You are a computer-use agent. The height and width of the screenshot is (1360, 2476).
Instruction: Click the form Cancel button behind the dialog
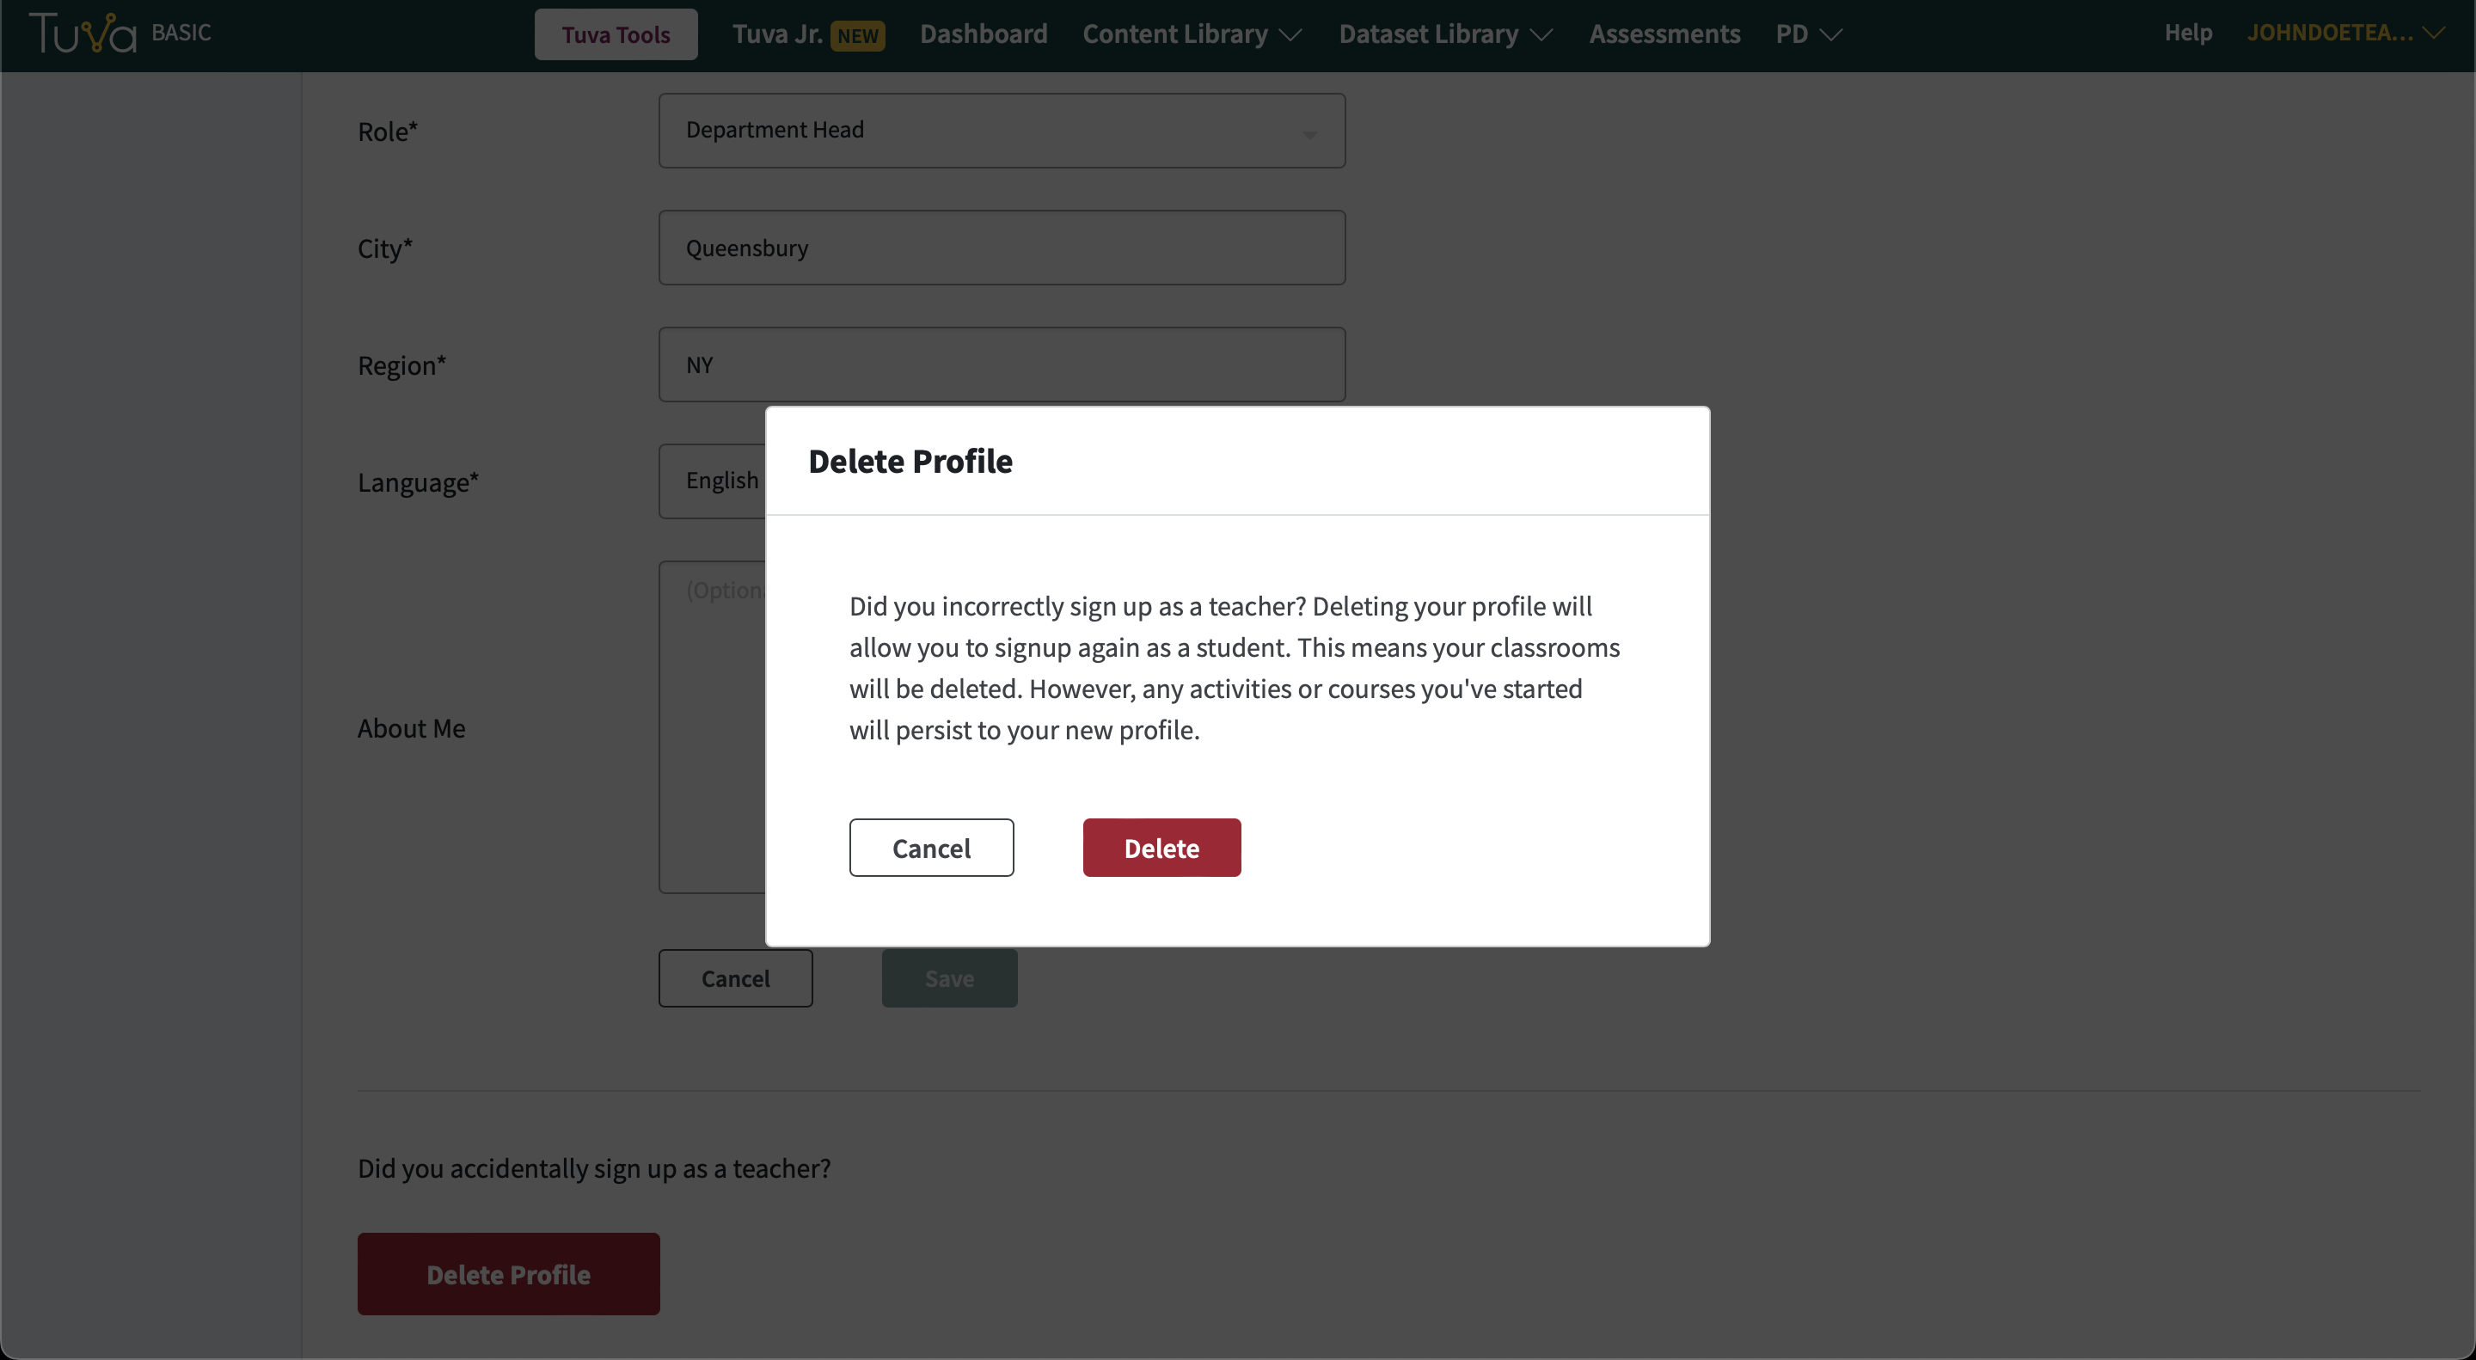coord(735,978)
